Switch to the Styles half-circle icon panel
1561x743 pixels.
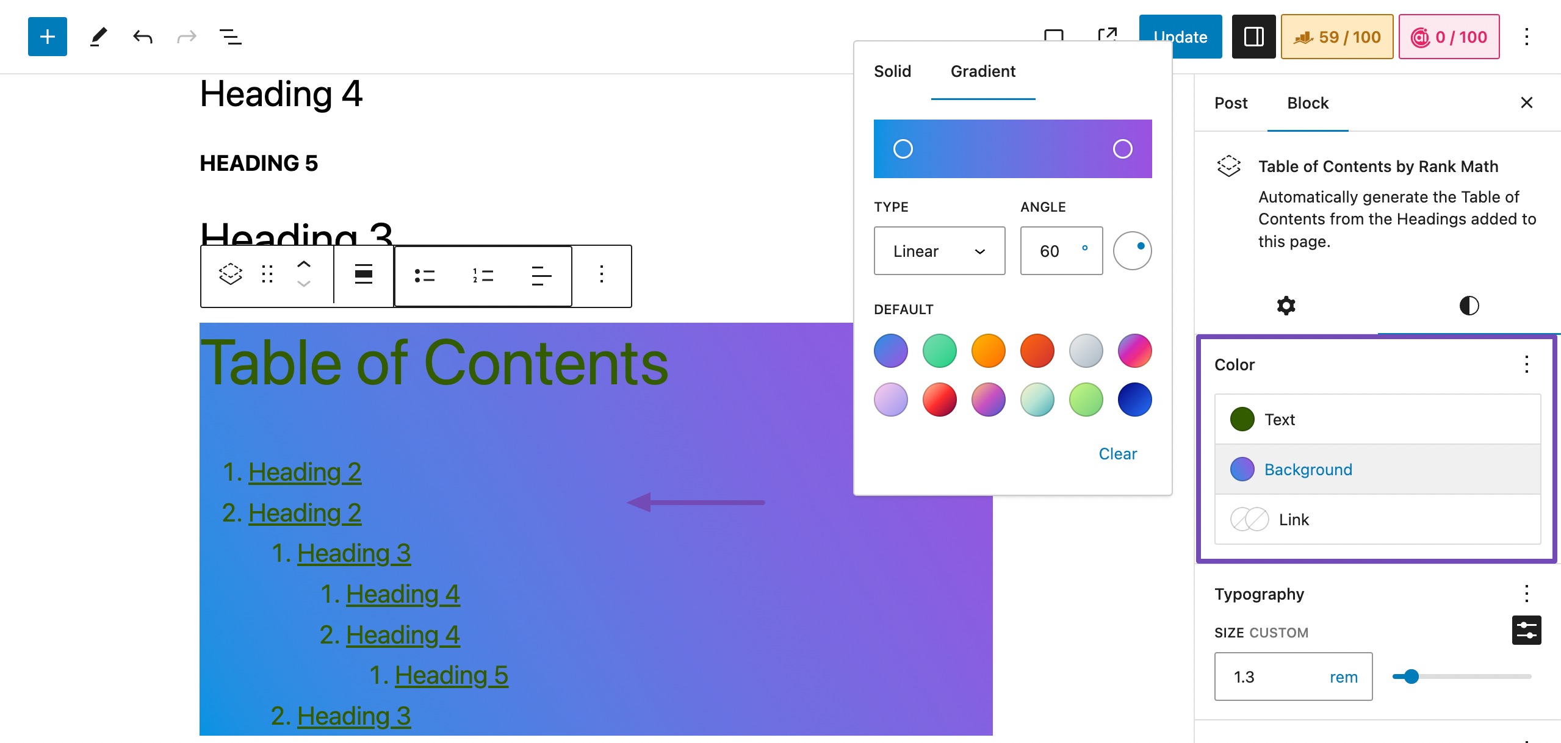1468,305
